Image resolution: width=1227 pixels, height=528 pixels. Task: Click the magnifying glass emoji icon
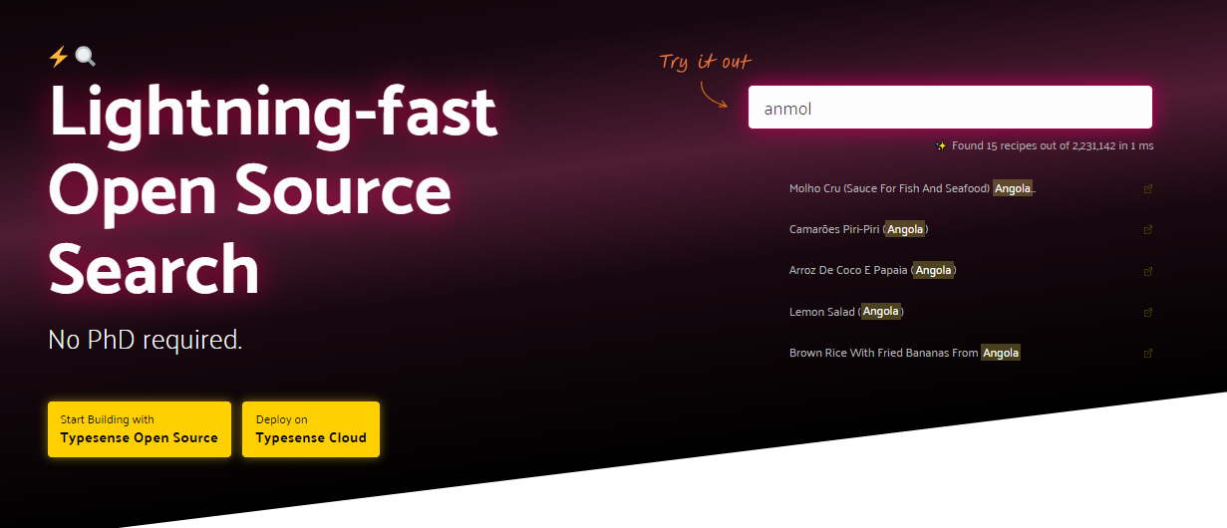[86, 57]
